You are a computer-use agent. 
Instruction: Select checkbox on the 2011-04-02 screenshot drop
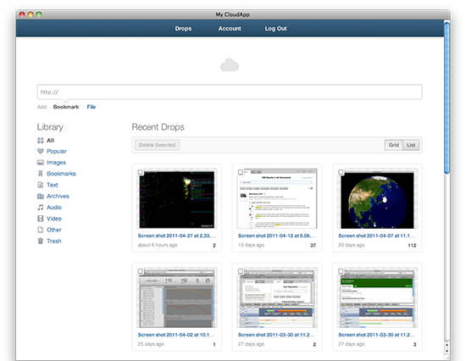141,271
